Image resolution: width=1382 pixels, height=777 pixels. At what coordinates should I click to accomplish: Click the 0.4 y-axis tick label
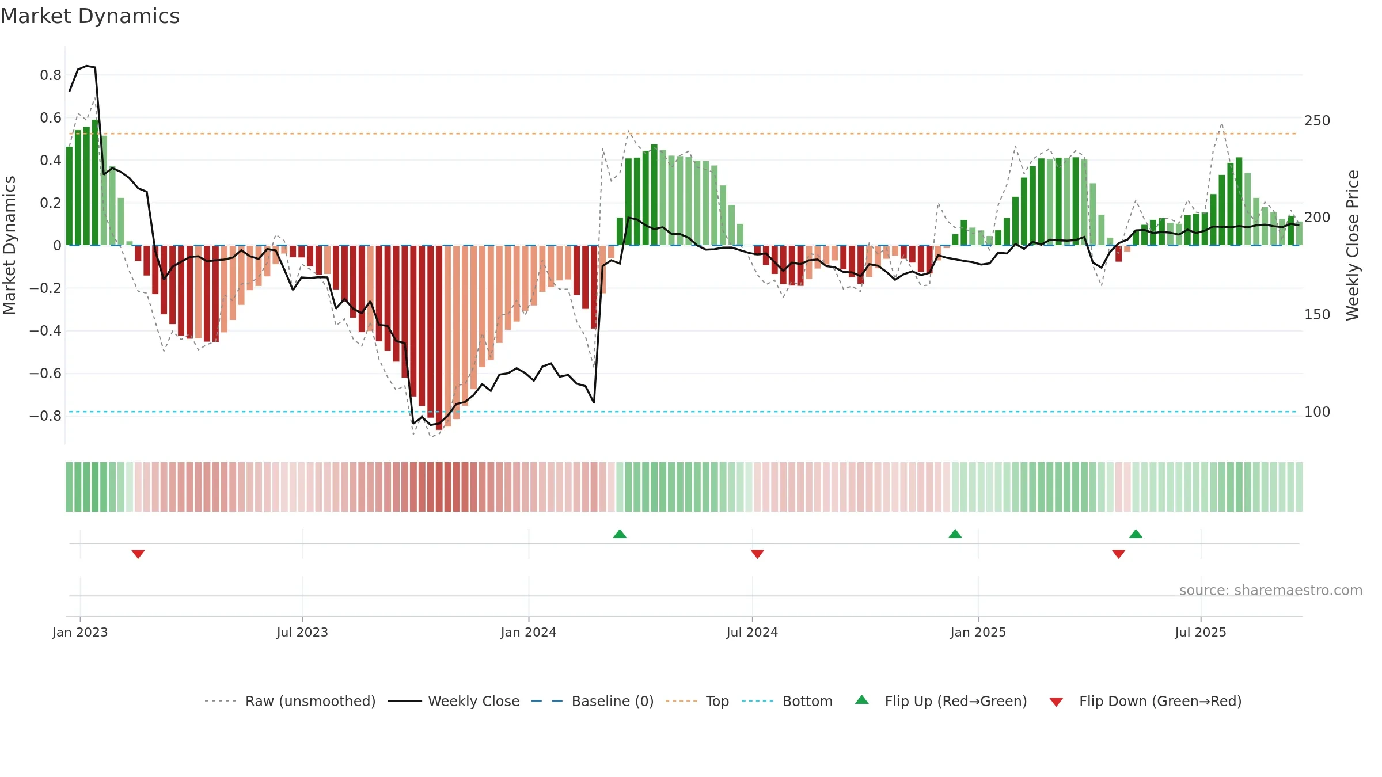51,160
